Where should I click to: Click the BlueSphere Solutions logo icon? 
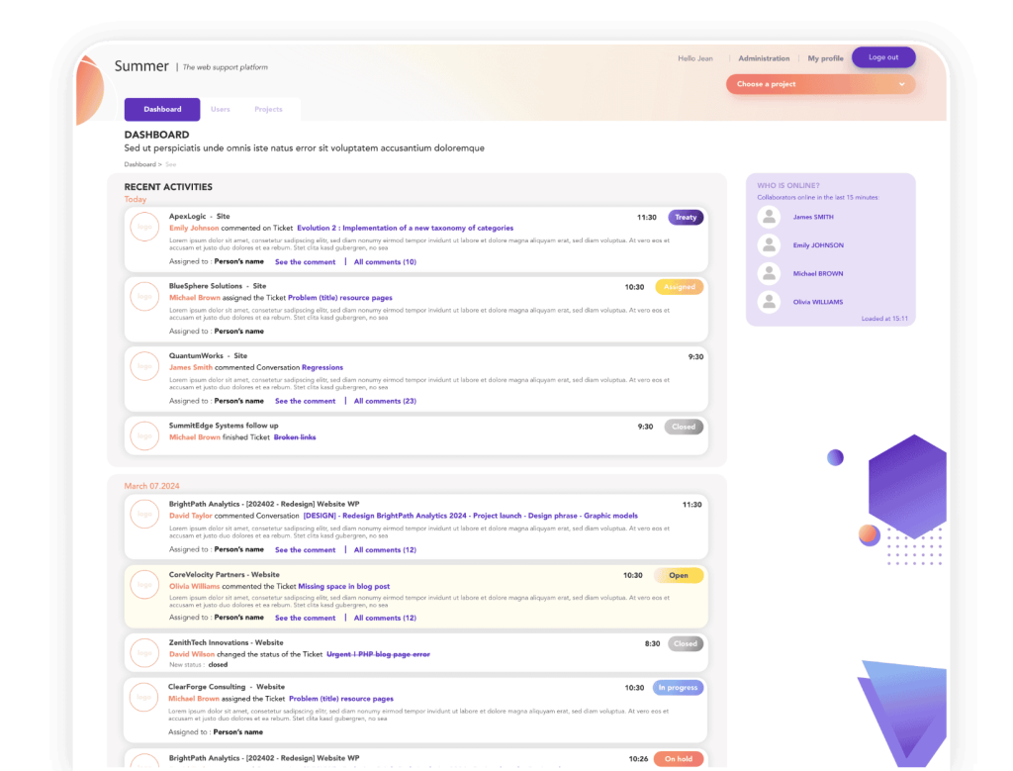[144, 297]
